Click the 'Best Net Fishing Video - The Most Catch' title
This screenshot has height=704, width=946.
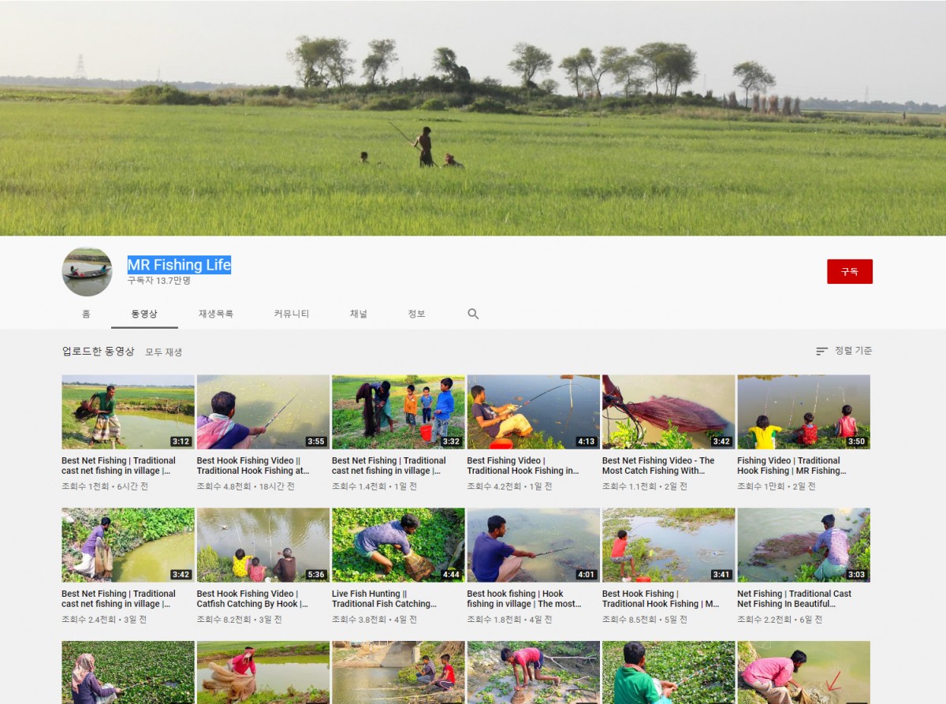tap(658, 466)
